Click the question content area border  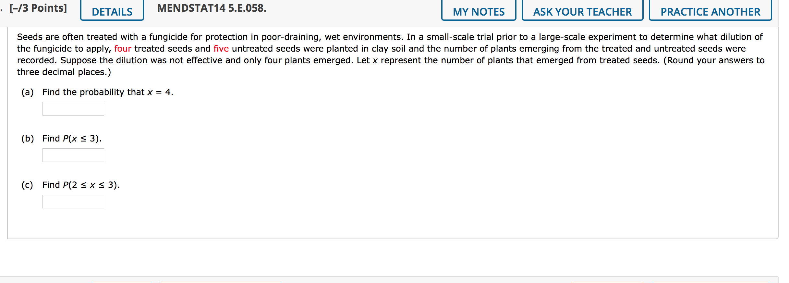pyautogui.click(x=8, y=130)
